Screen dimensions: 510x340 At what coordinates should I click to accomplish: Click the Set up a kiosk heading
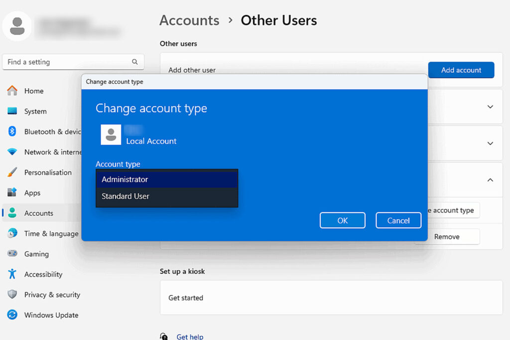(182, 271)
